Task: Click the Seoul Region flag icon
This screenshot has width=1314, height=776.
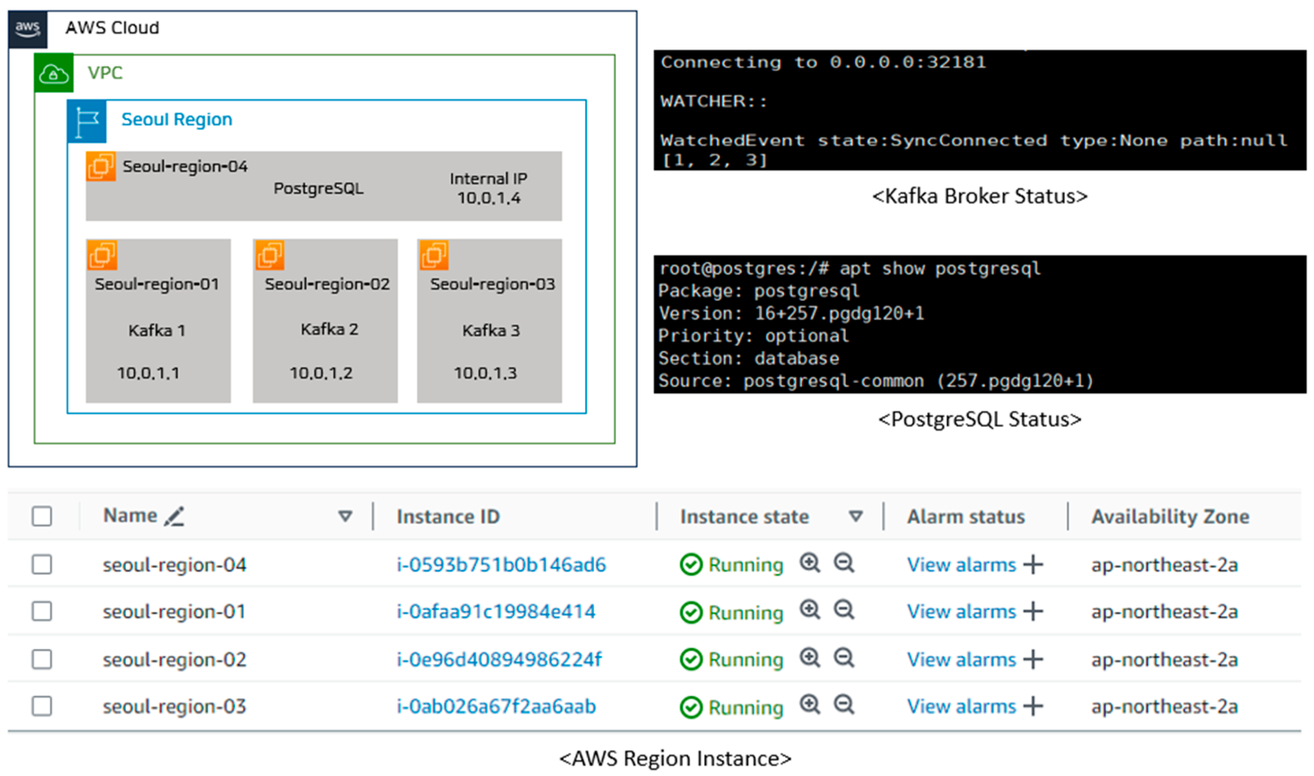Action: point(87,121)
